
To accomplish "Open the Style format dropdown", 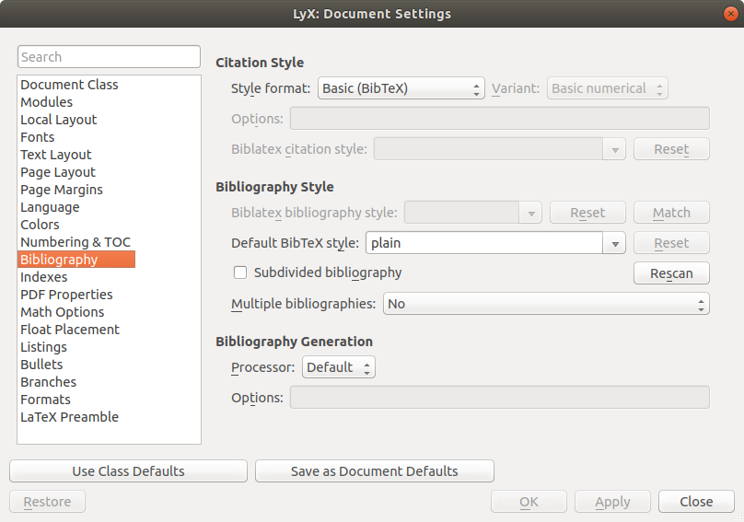I will click(x=401, y=88).
